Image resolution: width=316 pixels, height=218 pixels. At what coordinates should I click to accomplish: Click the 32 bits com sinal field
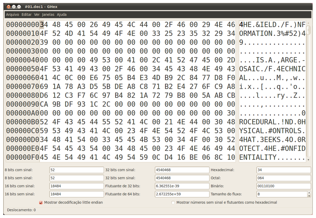[x=182, y=170]
